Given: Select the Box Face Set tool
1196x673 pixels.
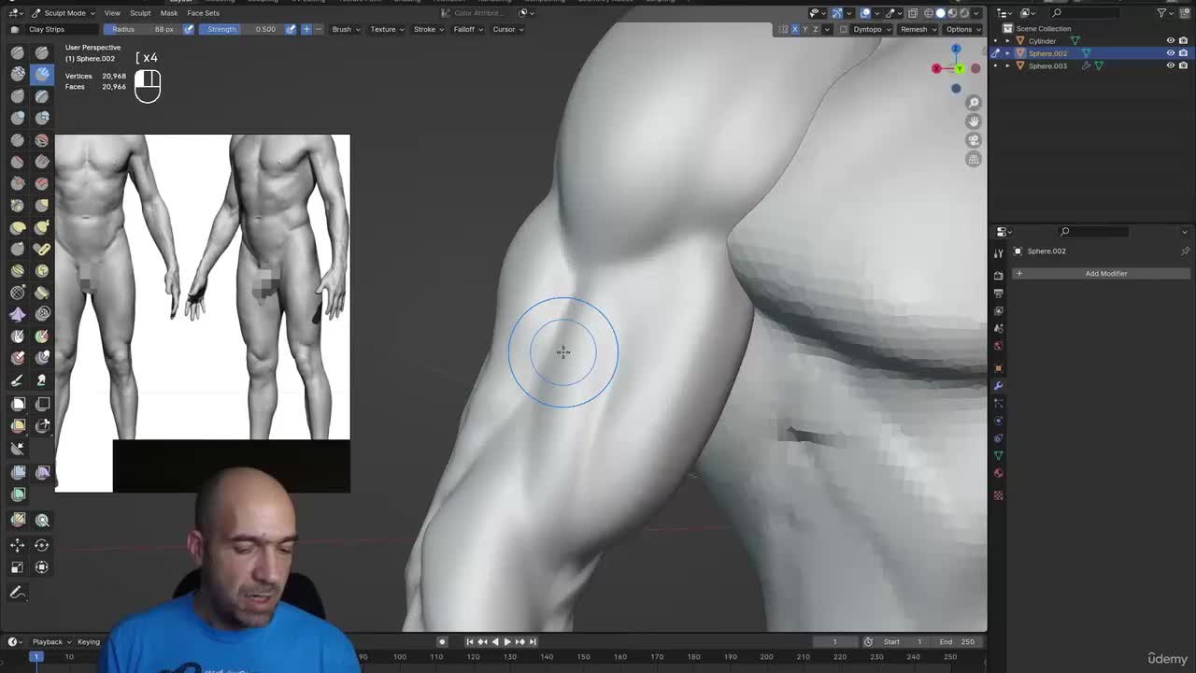Looking at the screenshot, I should [x=18, y=425].
